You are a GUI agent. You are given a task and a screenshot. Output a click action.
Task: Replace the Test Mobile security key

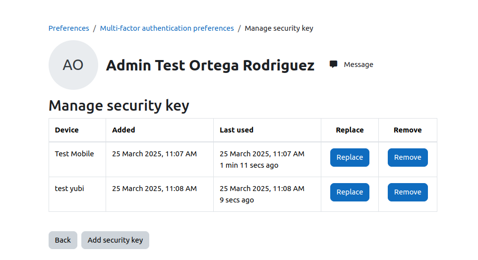[x=350, y=157]
